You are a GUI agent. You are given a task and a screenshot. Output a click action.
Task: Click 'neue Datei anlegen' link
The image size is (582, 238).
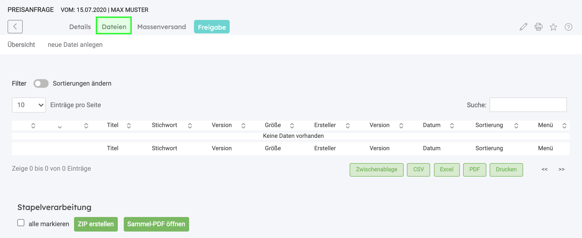[x=75, y=45]
